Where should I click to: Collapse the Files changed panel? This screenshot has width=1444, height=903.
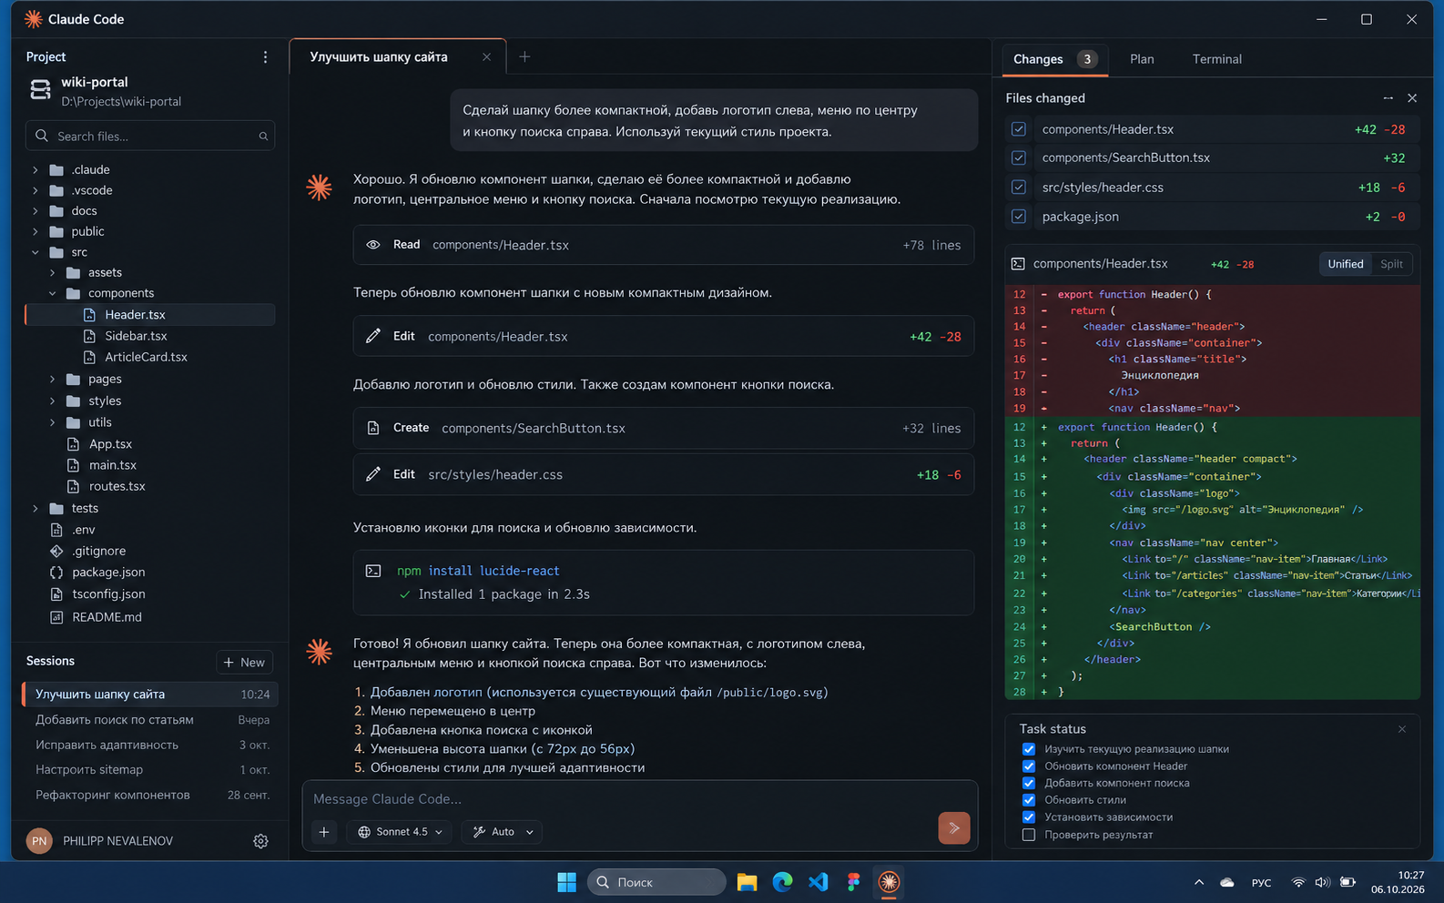pos(1388,97)
